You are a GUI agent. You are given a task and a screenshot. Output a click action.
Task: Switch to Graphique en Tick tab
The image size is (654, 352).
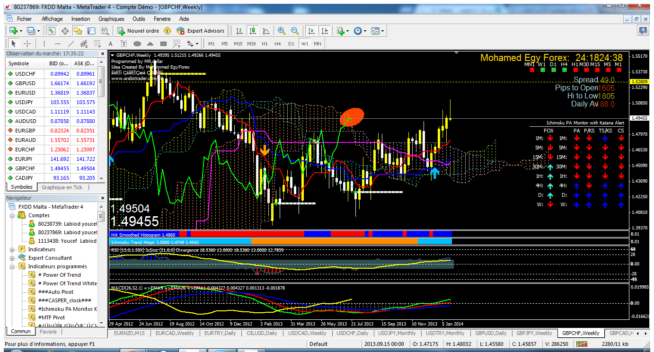tap(62, 187)
